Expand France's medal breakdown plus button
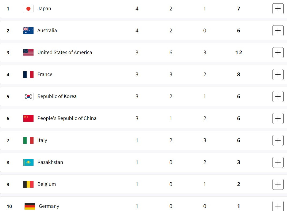The height and width of the screenshot is (211, 287). 278,74
